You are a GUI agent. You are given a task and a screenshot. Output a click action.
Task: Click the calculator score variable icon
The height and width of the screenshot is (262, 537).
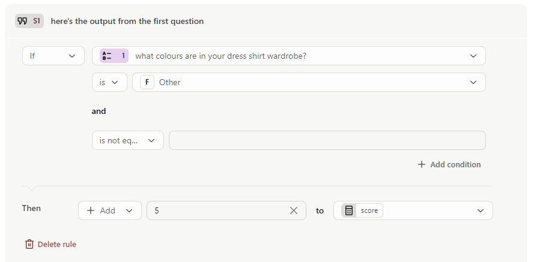pyautogui.click(x=348, y=210)
